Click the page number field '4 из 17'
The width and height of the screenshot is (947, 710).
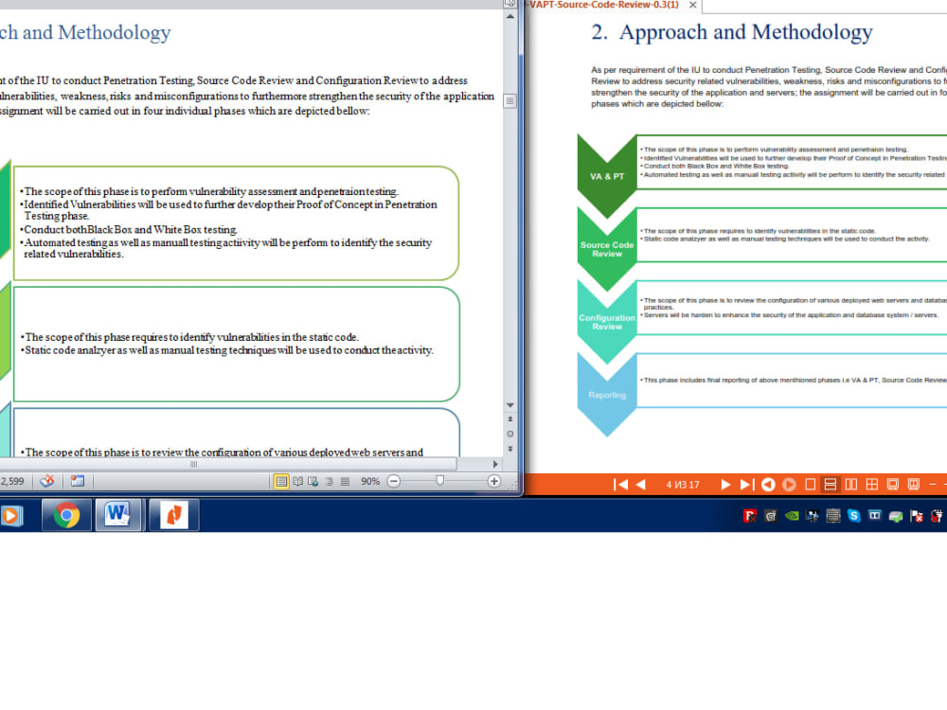coord(683,484)
